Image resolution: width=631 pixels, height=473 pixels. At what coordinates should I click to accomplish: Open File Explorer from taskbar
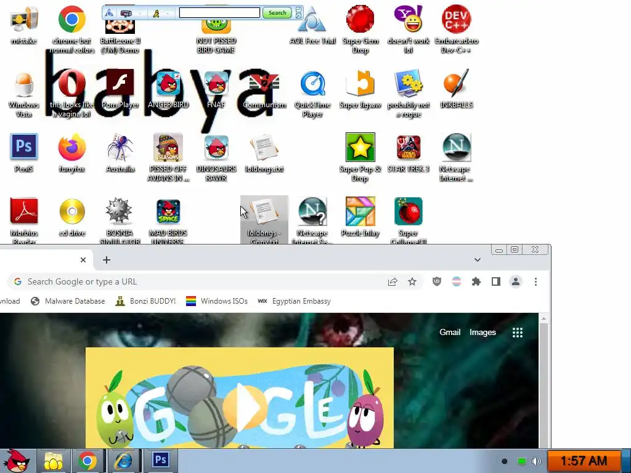click(x=54, y=461)
